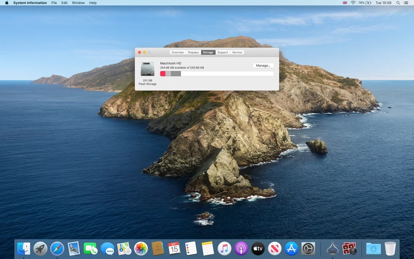Screen dimensions: 414x259
Task: Open Safari compass icon in Dock
Action: tap(57, 249)
